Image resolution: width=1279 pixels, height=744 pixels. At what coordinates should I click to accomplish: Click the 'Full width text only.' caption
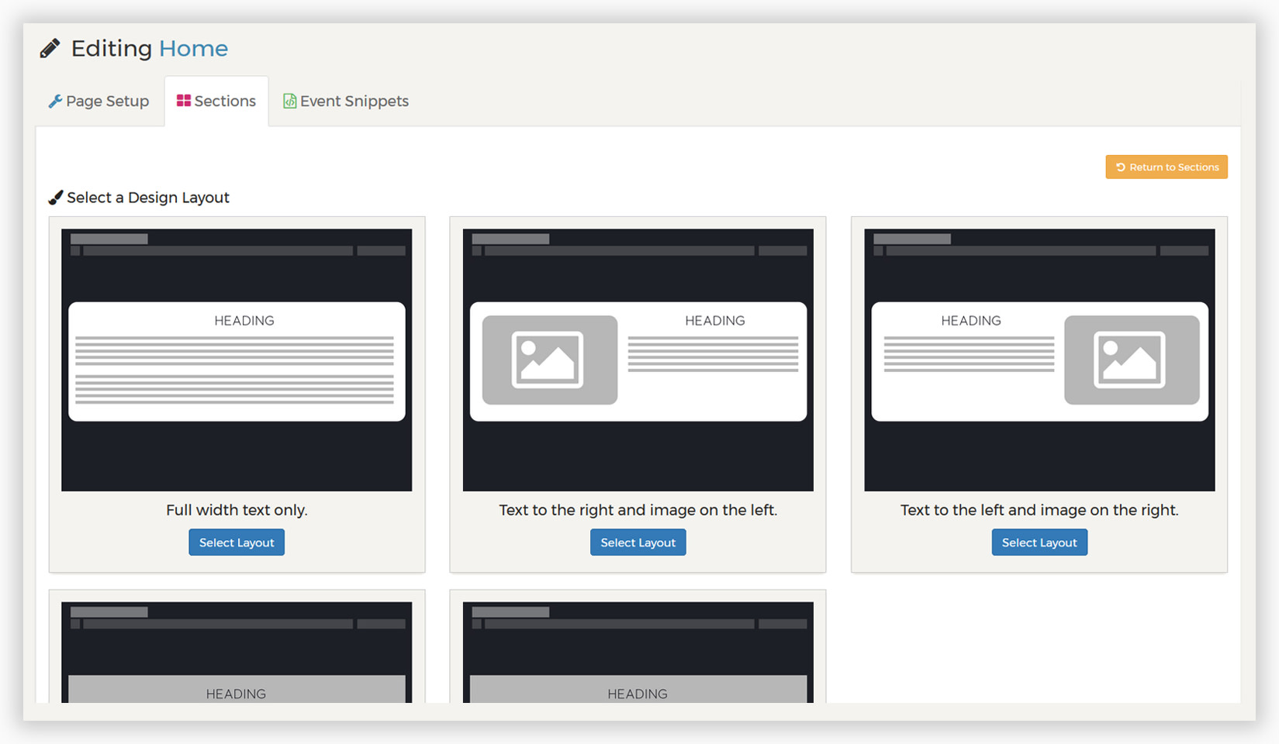pyautogui.click(x=237, y=510)
